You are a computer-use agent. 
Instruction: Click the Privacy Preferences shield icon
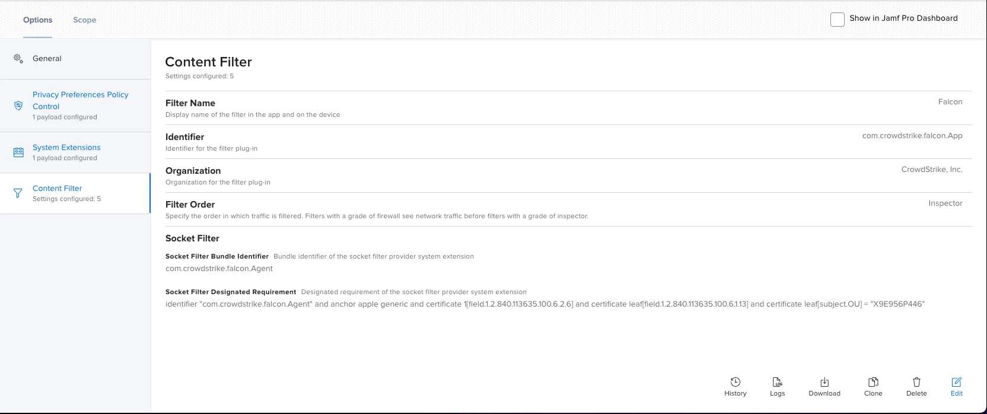click(18, 106)
